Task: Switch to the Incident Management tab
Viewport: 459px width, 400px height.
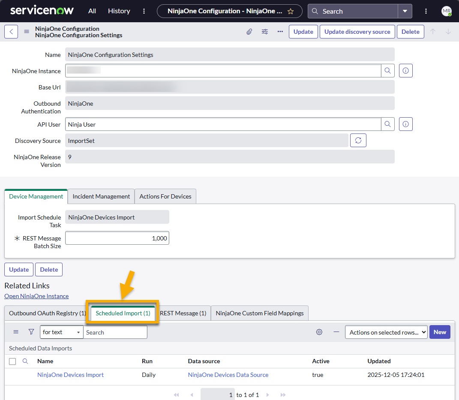Action: (101, 196)
